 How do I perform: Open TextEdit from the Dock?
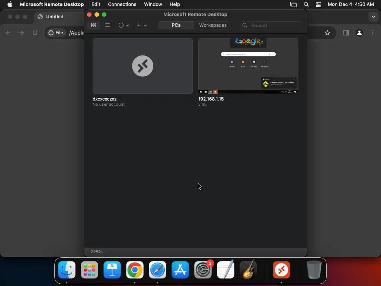(x=225, y=270)
